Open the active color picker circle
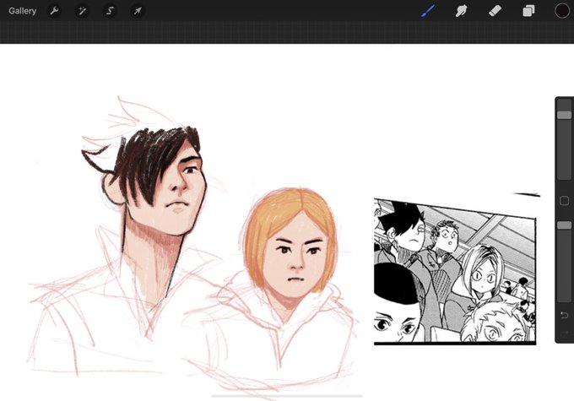574x401 pixels. click(x=561, y=11)
